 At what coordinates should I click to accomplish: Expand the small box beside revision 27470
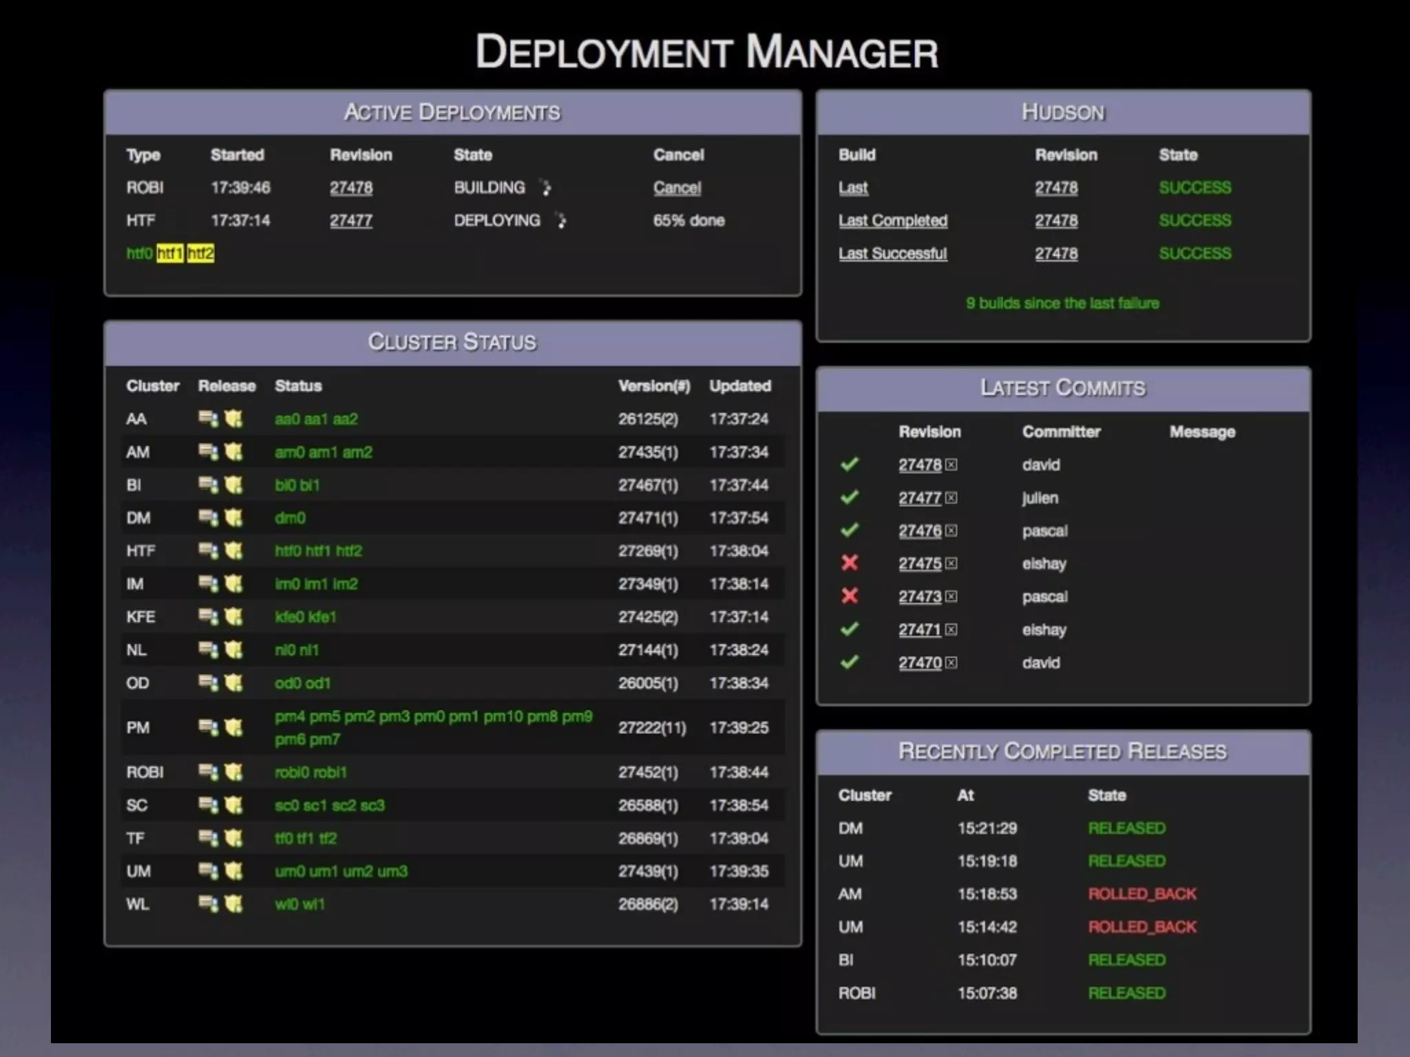coord(951,663)
